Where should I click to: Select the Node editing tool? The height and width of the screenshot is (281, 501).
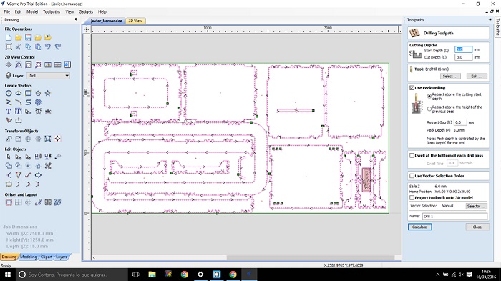tap(19, 157)
